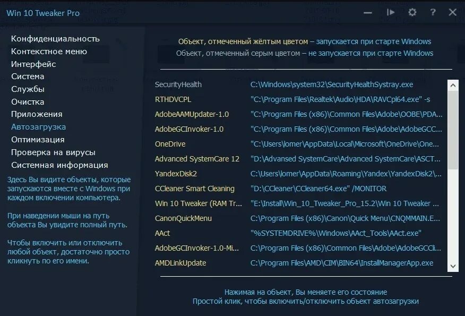The width and height of the screenshot is (465, 316).
Task: Open Системная информация section
Action: 59,165
